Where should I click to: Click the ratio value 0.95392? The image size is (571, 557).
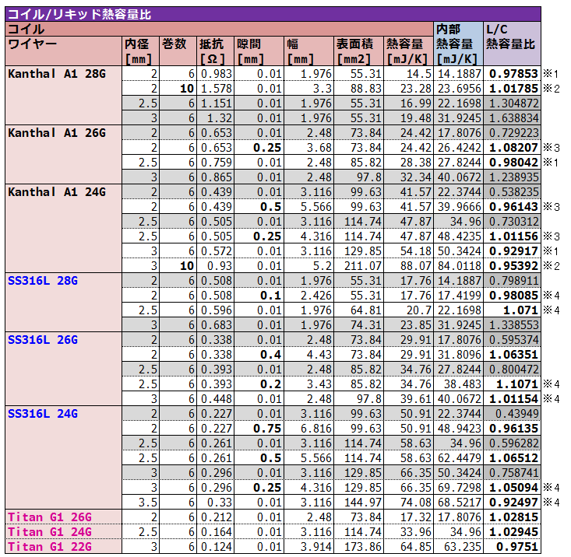512,266
